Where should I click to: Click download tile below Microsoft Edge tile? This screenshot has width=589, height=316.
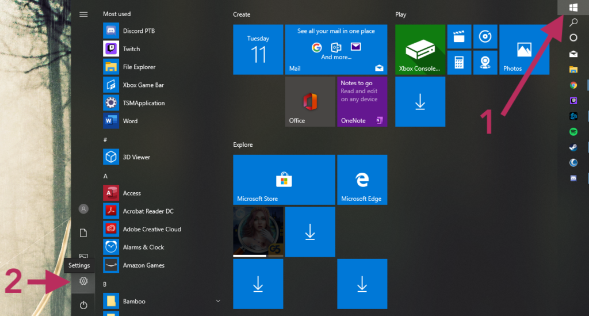362,284
